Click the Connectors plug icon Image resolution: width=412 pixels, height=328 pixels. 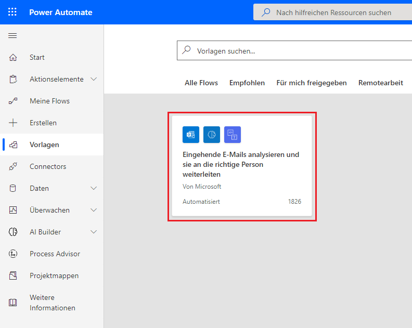point(13,166)
